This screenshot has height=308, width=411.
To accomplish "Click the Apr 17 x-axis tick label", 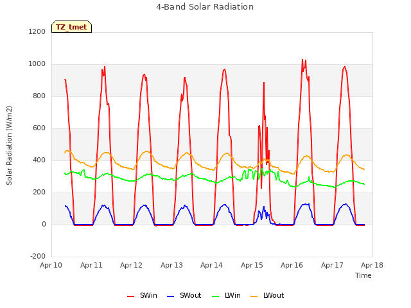I will click(x=332, y=265).
